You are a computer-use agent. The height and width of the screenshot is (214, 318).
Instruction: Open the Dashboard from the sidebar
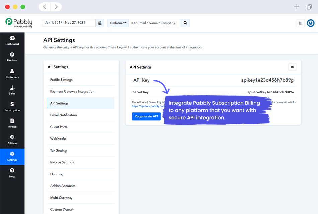coord(12,41)
